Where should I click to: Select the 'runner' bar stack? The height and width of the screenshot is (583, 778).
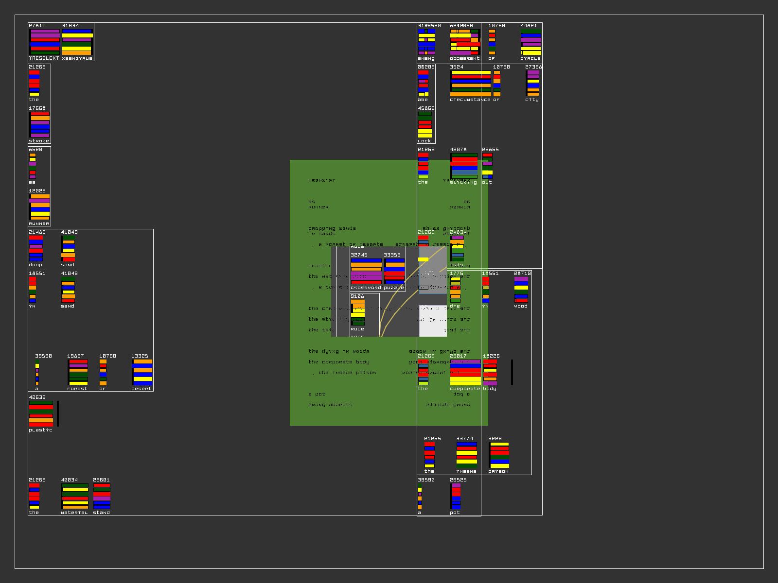click(40, 207)
